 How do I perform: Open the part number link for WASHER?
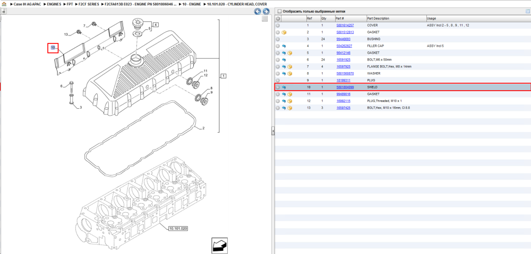point(345,74)
